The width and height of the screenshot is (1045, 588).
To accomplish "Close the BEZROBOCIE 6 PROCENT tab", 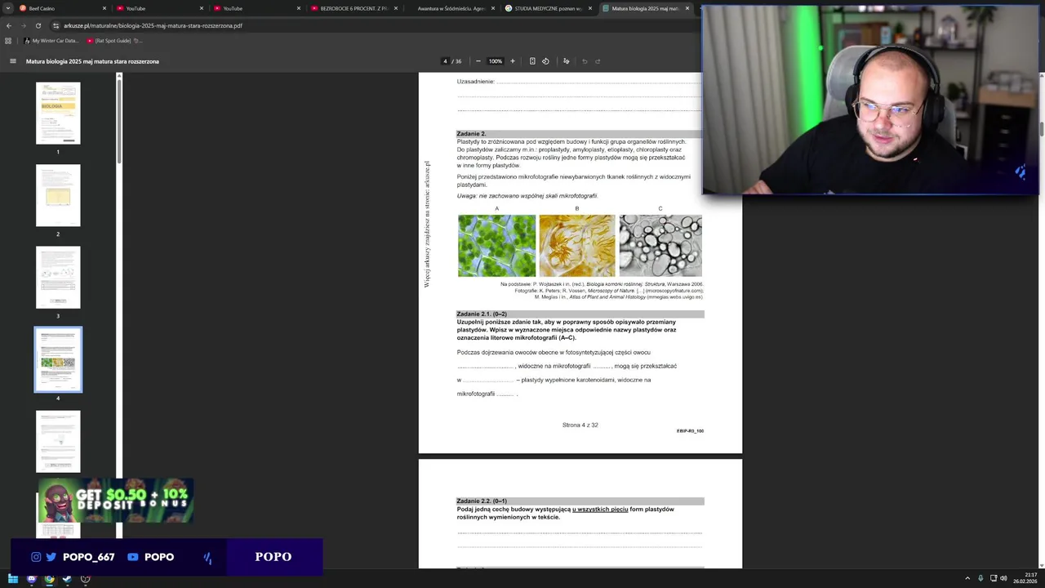I will [396, 8].
